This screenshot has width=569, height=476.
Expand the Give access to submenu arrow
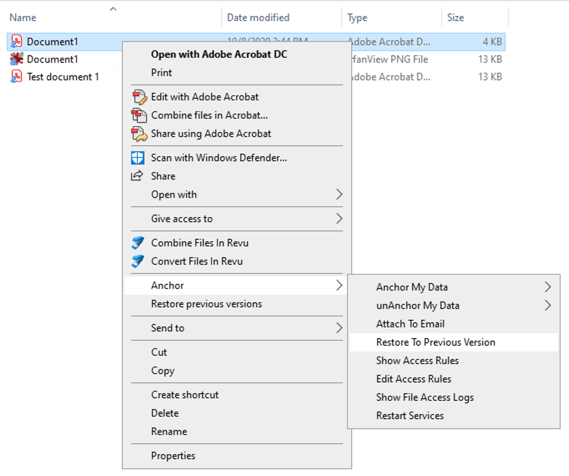pos(339,218)
